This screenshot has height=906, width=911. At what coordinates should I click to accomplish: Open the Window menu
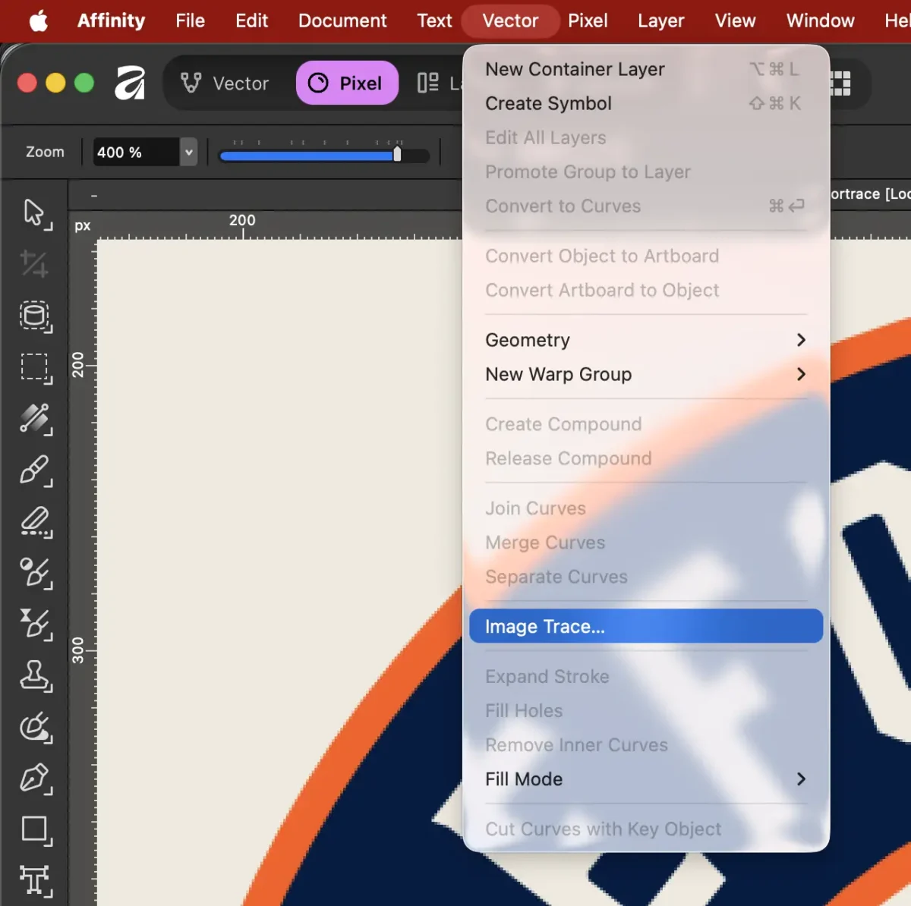[x=820, y=20]
